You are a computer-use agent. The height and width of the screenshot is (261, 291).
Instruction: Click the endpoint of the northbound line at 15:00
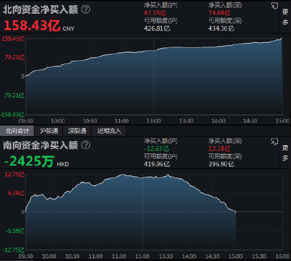tap(281, 39)
